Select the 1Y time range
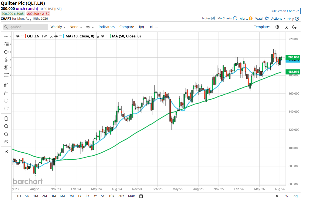This screenshot has width=310, height=203. [80, 196]
